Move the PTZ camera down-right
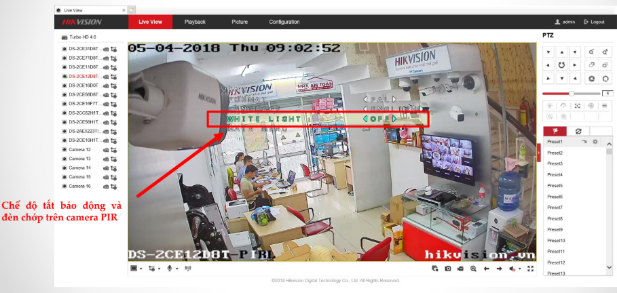The width and height of the screenshot is (617, 293). click(575, 79)
